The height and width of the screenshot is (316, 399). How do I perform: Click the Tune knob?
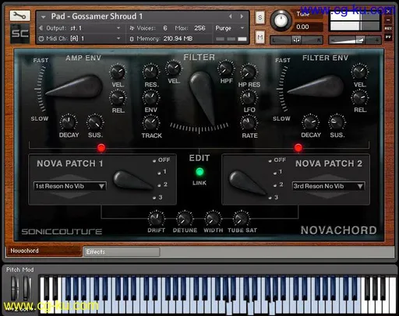coord(281,20)
